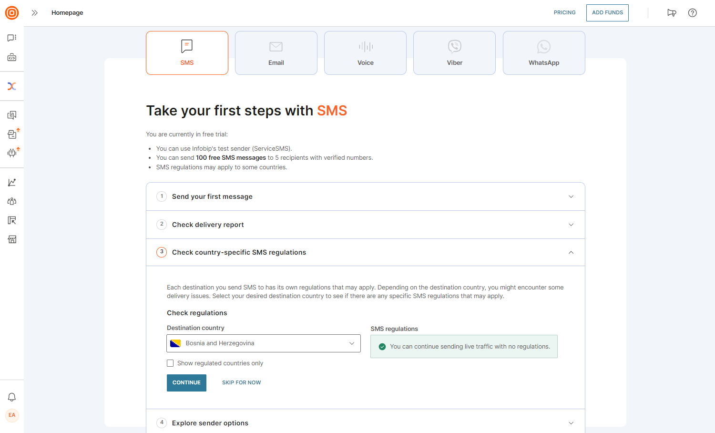This screenshot has width=715, height=433.
Task: Open the sidebar icon with cursor arrow grid
Action: click(12, 220)
